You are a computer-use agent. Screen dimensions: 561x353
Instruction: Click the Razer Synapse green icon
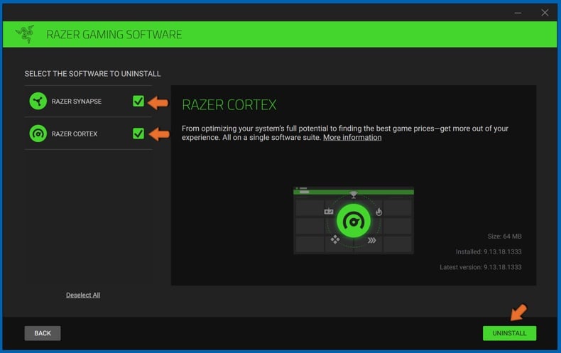(38, 101)
